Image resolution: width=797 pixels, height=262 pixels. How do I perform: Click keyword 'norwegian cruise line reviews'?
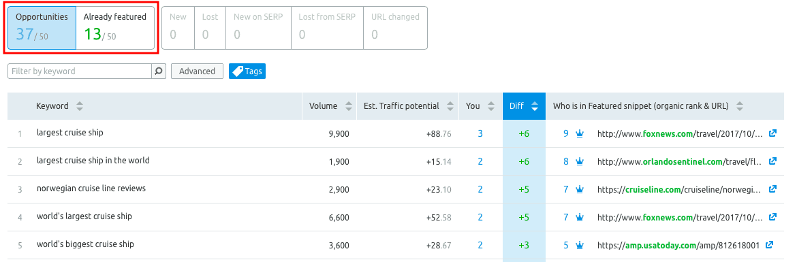click(x=91, y=189)
